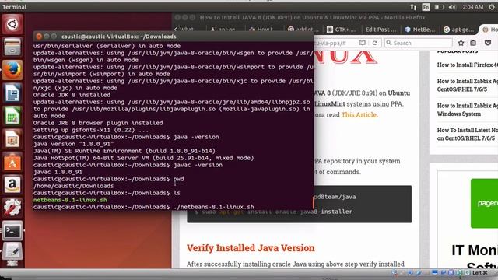Open the Files manager from the dock
Image resolution: width=498 pixels, height=280 pixels.
(12, 47)
